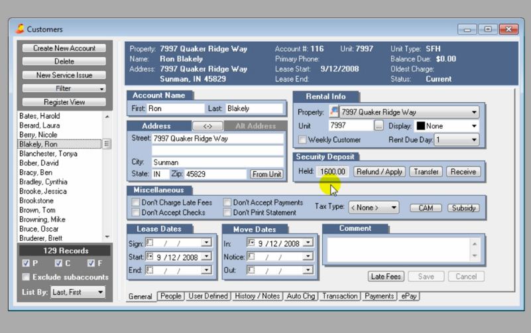Click the Last name input field
The image size is (531, 333).
tap(254, 108)
